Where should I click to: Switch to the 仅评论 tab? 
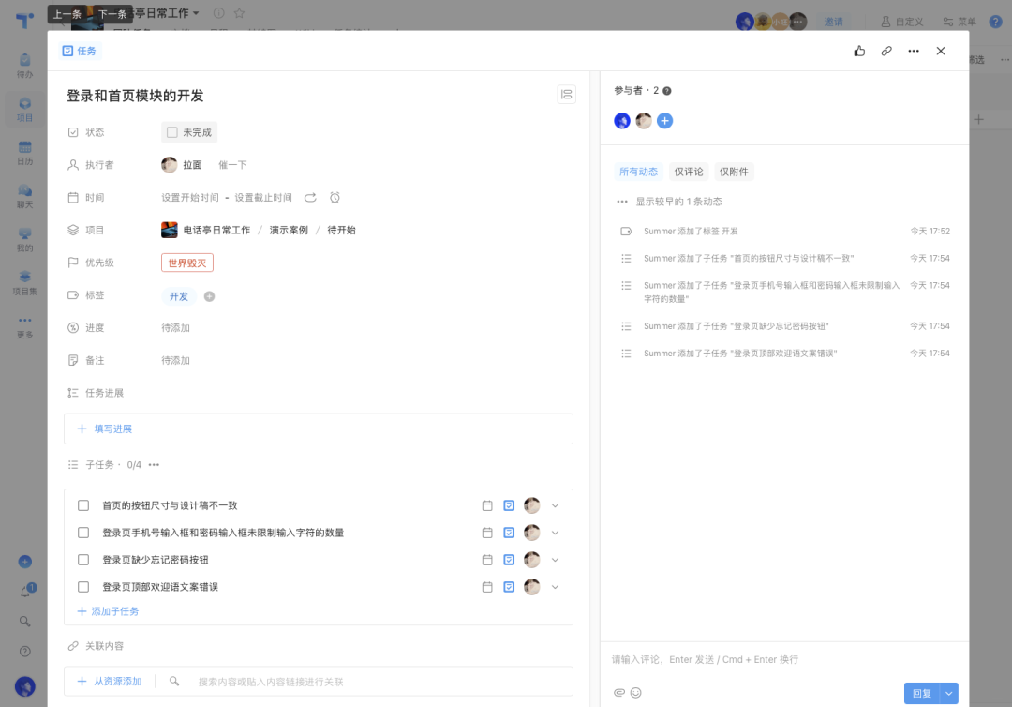click(x=689, y=172)
